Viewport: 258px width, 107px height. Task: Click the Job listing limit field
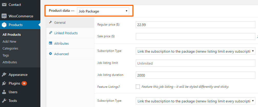coord(195,63)
